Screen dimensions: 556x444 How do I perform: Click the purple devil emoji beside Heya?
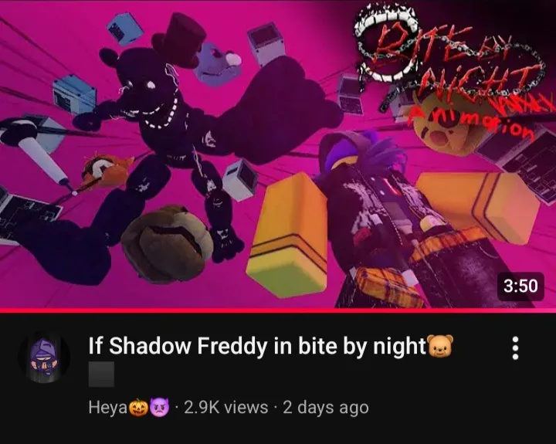point(159,408)
